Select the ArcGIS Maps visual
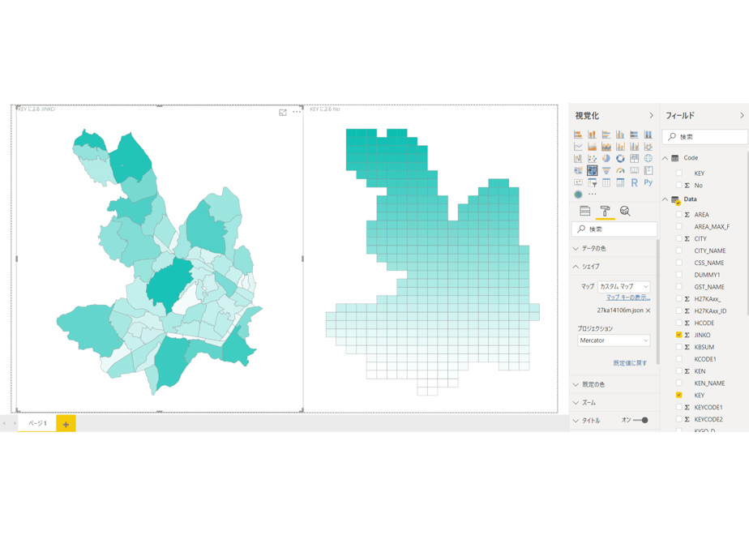Image resolution: width=749 pixels, height=535 pixels. (x=578, y=195)
